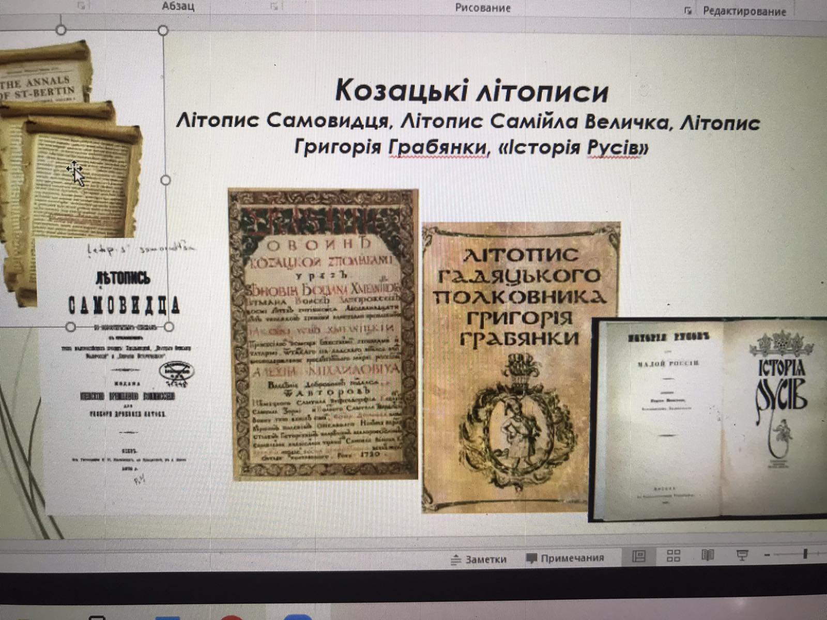Click the top-right handle of selected scroll image

[163, 30]
